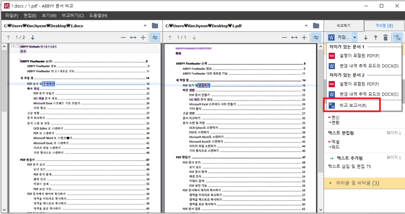Click 텍스트 삽입 및 편집 75 entry
The width and height of the screenshot is (405, 214).
coord(349,167)
